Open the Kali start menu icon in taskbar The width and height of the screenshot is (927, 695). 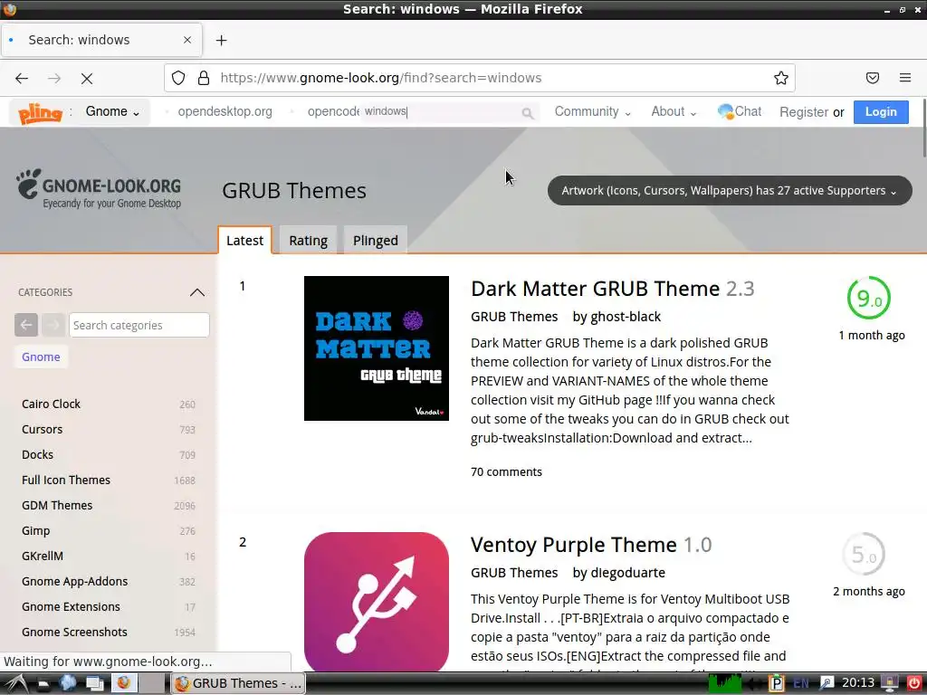16,683
